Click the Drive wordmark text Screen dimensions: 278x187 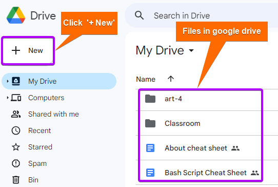tap(43, 16)
